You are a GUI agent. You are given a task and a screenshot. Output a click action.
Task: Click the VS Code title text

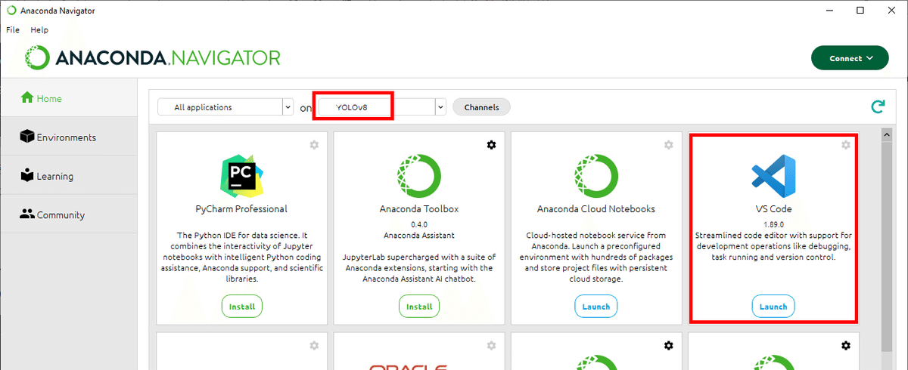773,209
